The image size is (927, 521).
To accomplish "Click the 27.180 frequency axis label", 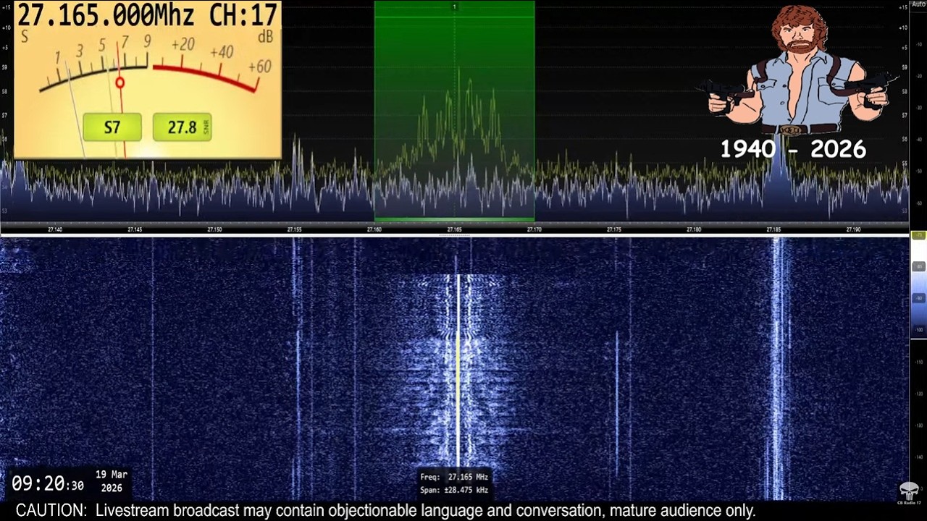I will (x=694, y=229).
